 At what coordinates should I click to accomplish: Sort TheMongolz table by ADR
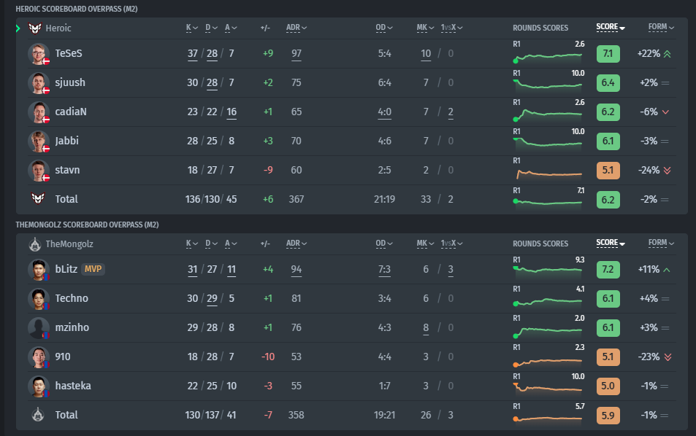coord(296,244)
